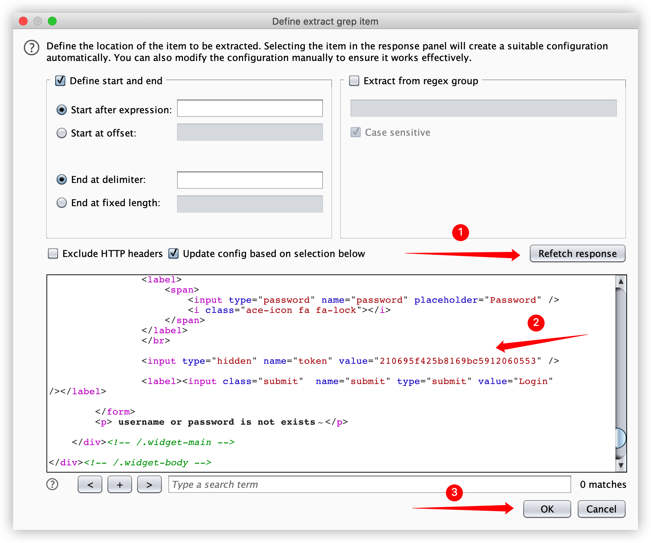Go to next search match
The height and width of the screenshot is (543, 651).
[149, 485]
